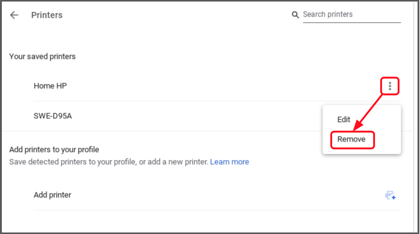This screenshot has width=420, height=234.
Task: Select the SWE-D95A saved printer
Action: point(53,116)
